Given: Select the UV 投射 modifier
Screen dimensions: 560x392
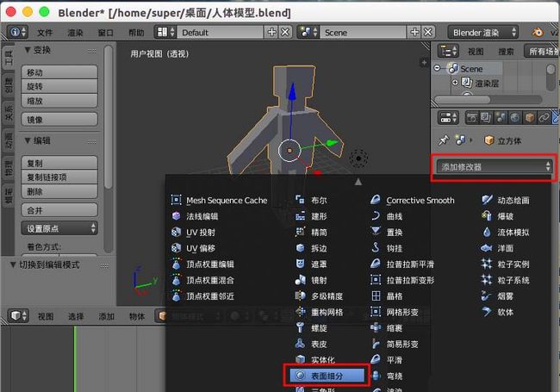Looking at the screenshot, I should point(193,233).
